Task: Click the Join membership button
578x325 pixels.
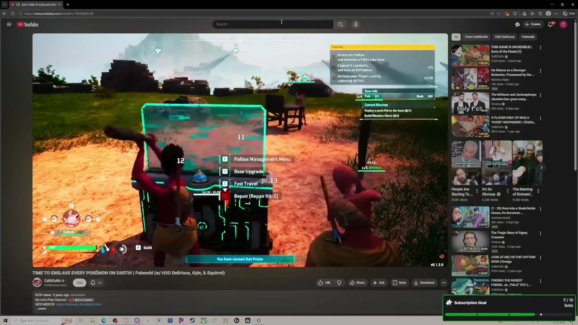Action: 79,283
